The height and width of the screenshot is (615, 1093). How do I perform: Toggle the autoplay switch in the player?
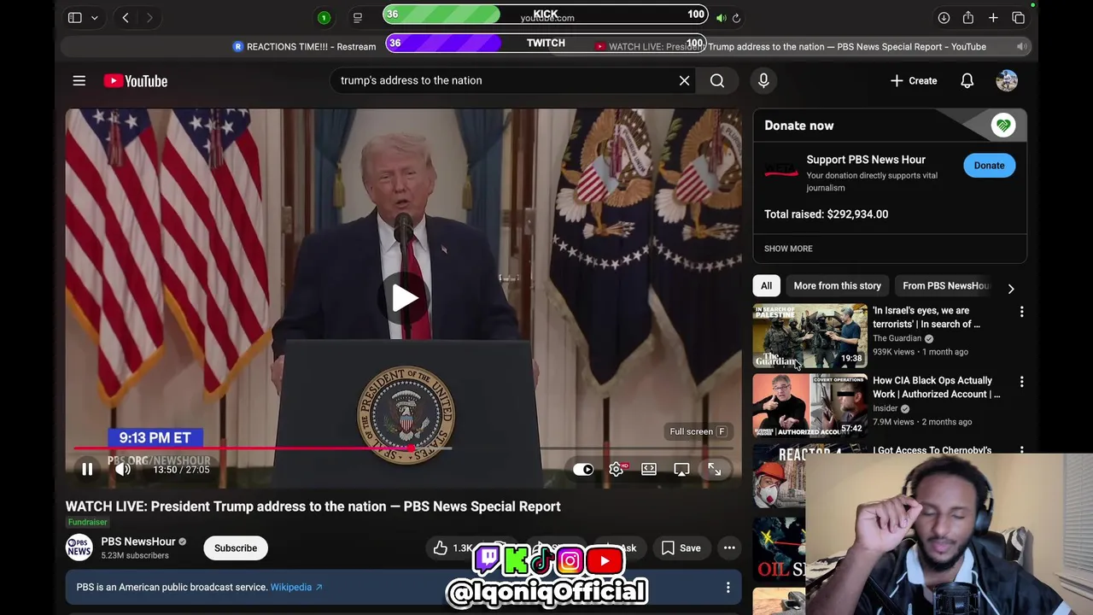tap(583, 469)
